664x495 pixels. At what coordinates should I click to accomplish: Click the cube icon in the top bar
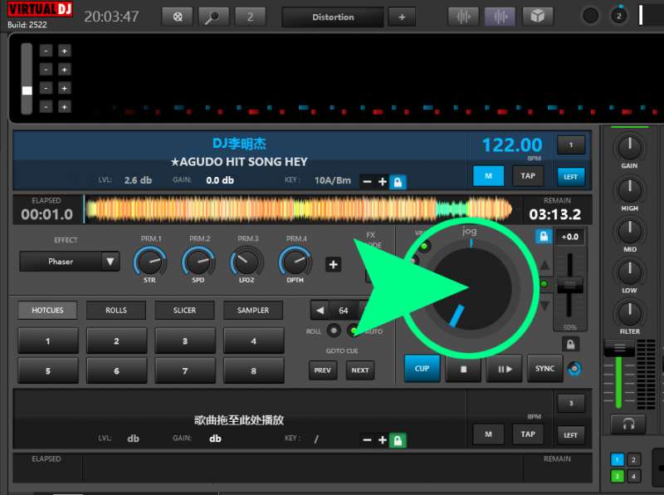click(x=537, y=17)
